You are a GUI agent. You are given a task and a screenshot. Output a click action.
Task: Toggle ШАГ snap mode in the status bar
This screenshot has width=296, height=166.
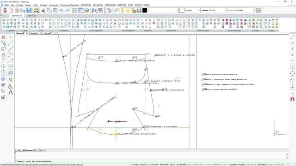[190, 165]
